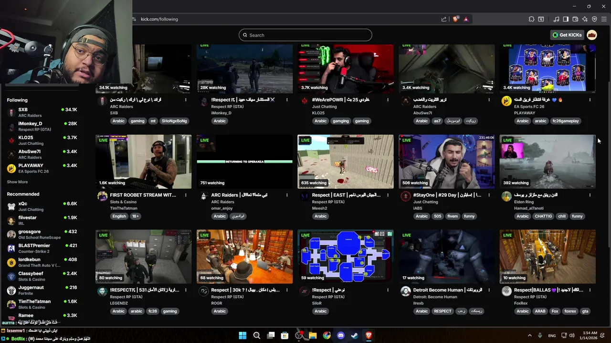Click grossgore avatar in Recommended
This screenshot has width=611, height=343.
11,234
